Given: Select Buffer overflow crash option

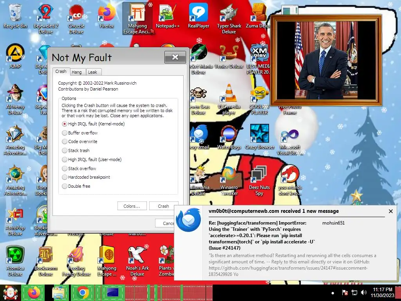Looking at the screenshot, I should 80,133.
